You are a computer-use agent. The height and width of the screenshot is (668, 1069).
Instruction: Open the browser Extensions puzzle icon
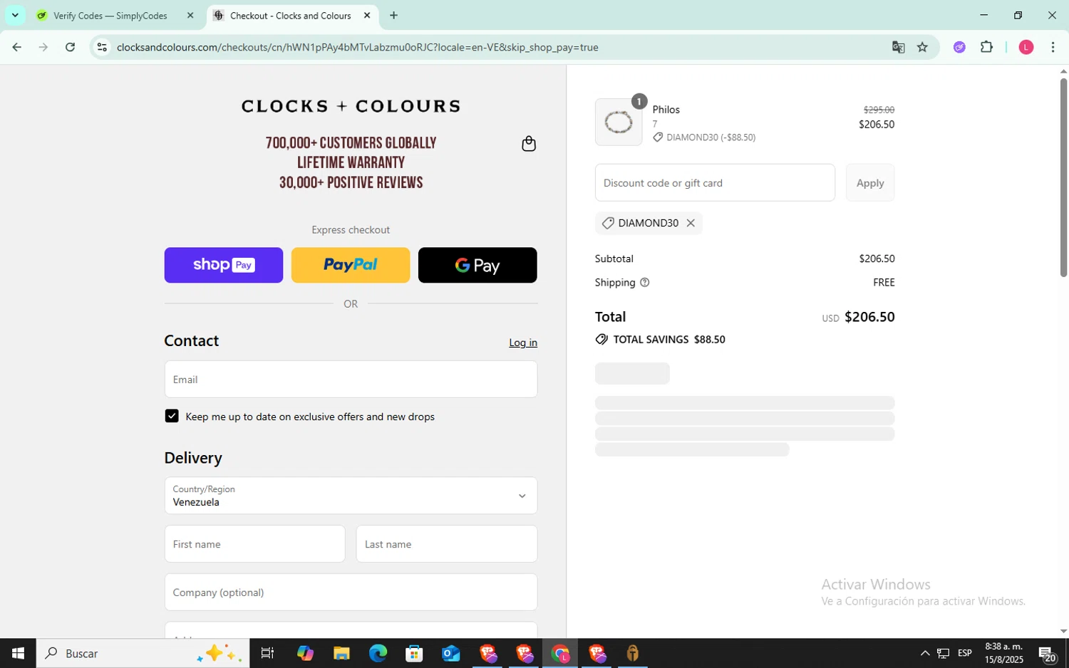coord(986,47)
